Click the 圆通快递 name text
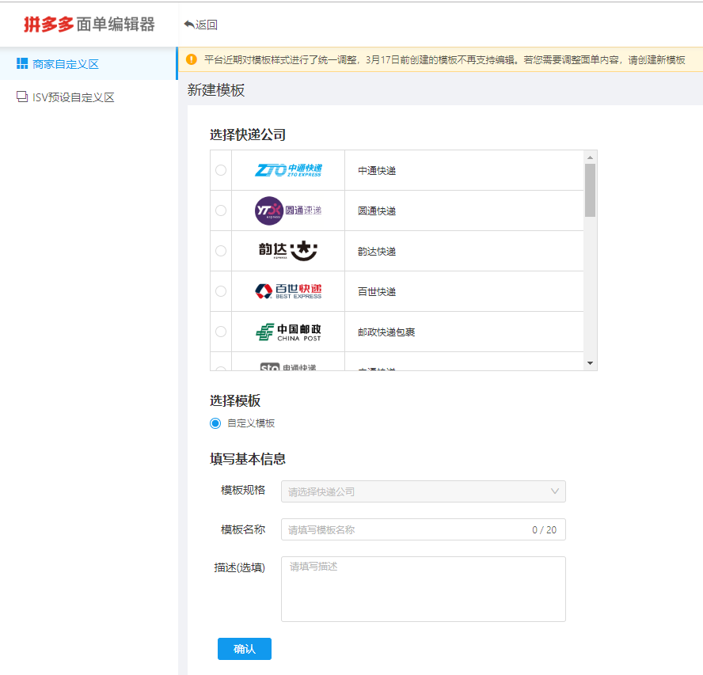This screenshot has height=675, width=703. [377, 211]
